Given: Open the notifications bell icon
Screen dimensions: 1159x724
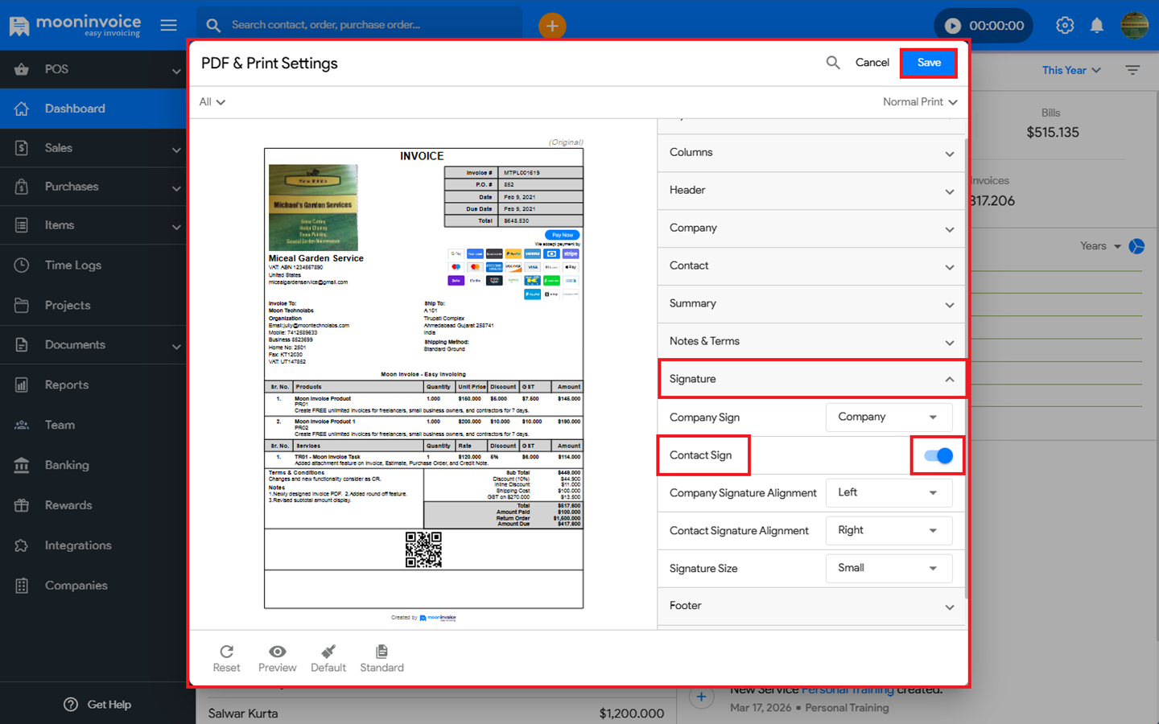Looking at the screenshot, I should [1096, 26].
